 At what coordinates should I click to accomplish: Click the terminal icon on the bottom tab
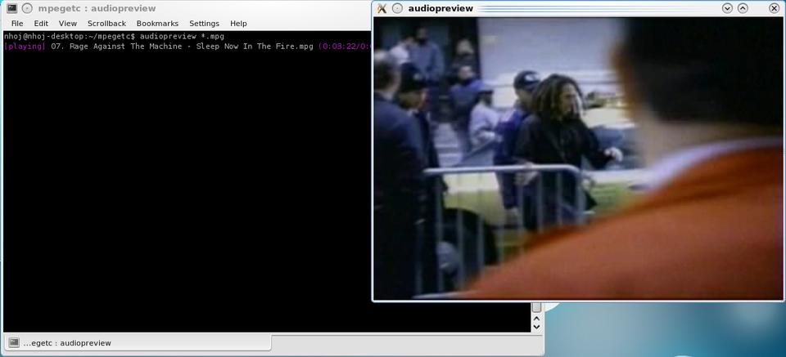point(14,342)
